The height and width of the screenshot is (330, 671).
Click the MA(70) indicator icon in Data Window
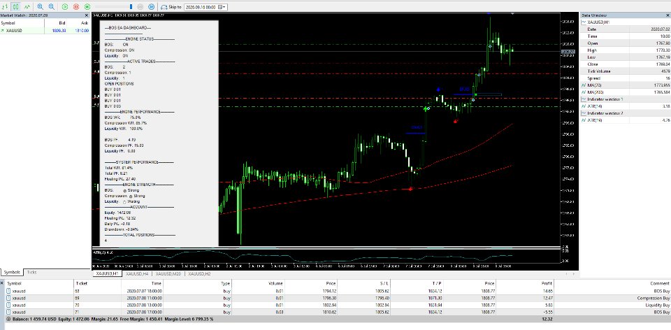coord(584,85)
